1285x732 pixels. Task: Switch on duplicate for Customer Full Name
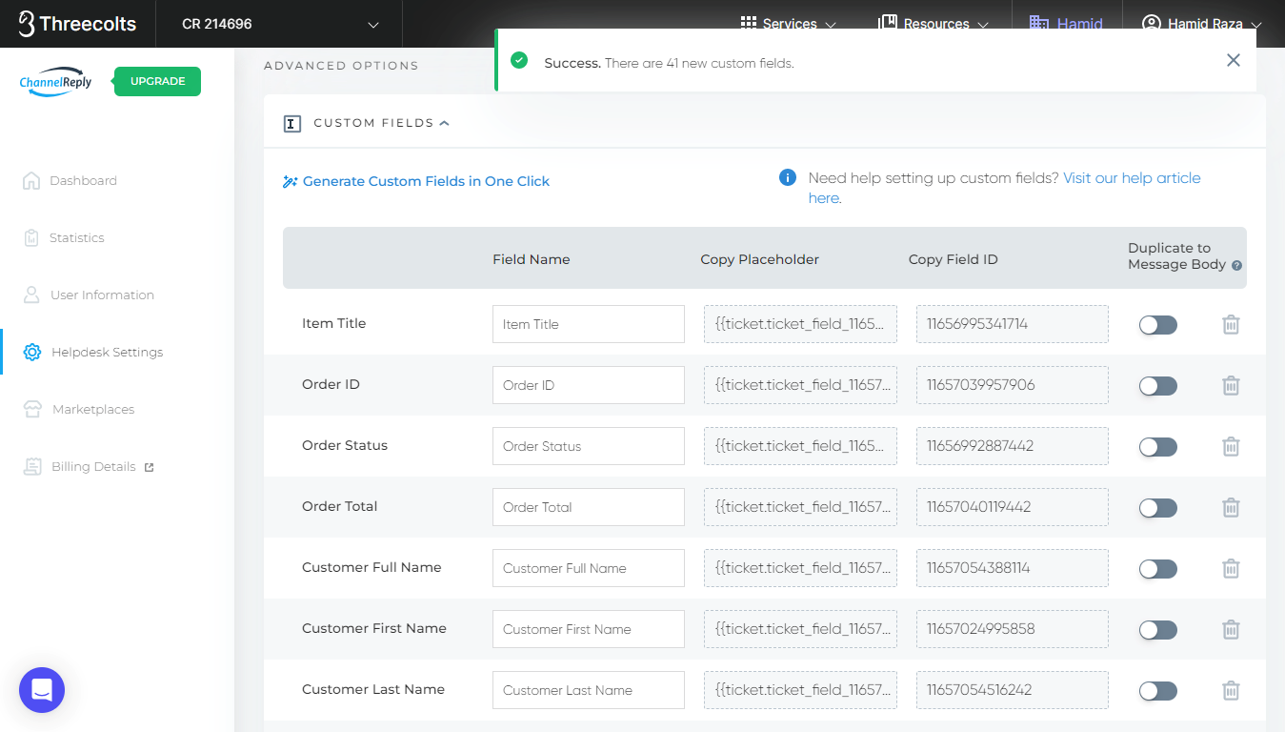coord(1158,569)
